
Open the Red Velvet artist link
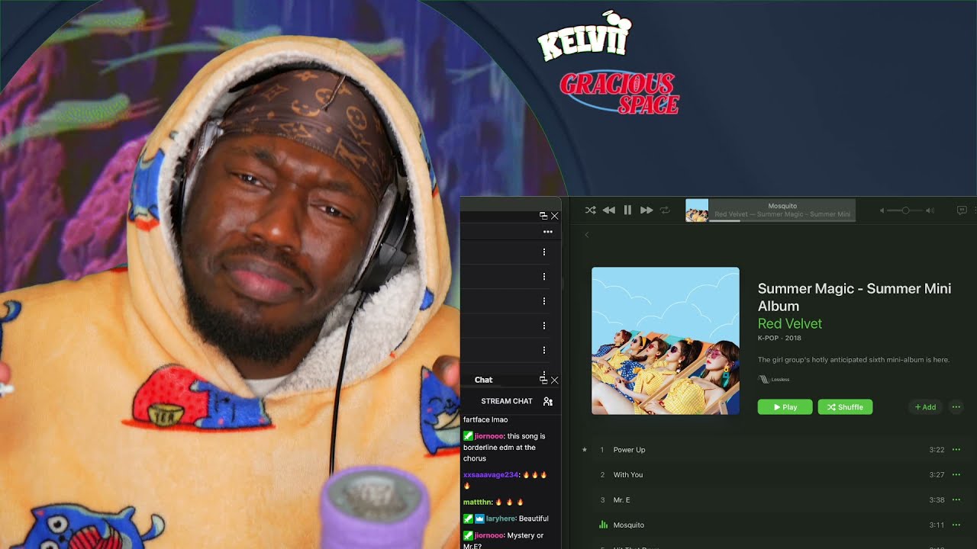pyautogui.click(x=790, y=324)
